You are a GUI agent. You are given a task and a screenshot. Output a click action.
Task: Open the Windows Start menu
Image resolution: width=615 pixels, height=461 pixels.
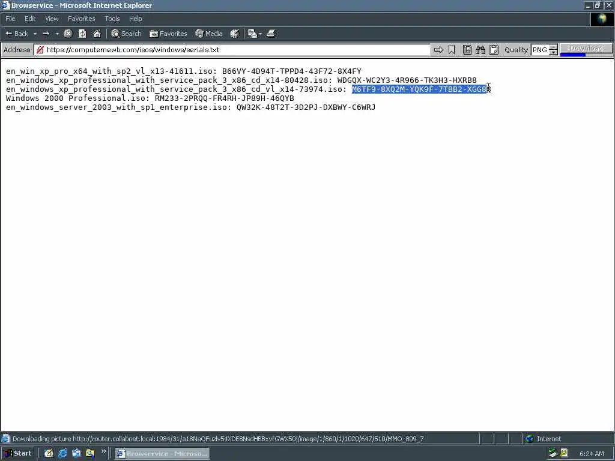[18, 454]
